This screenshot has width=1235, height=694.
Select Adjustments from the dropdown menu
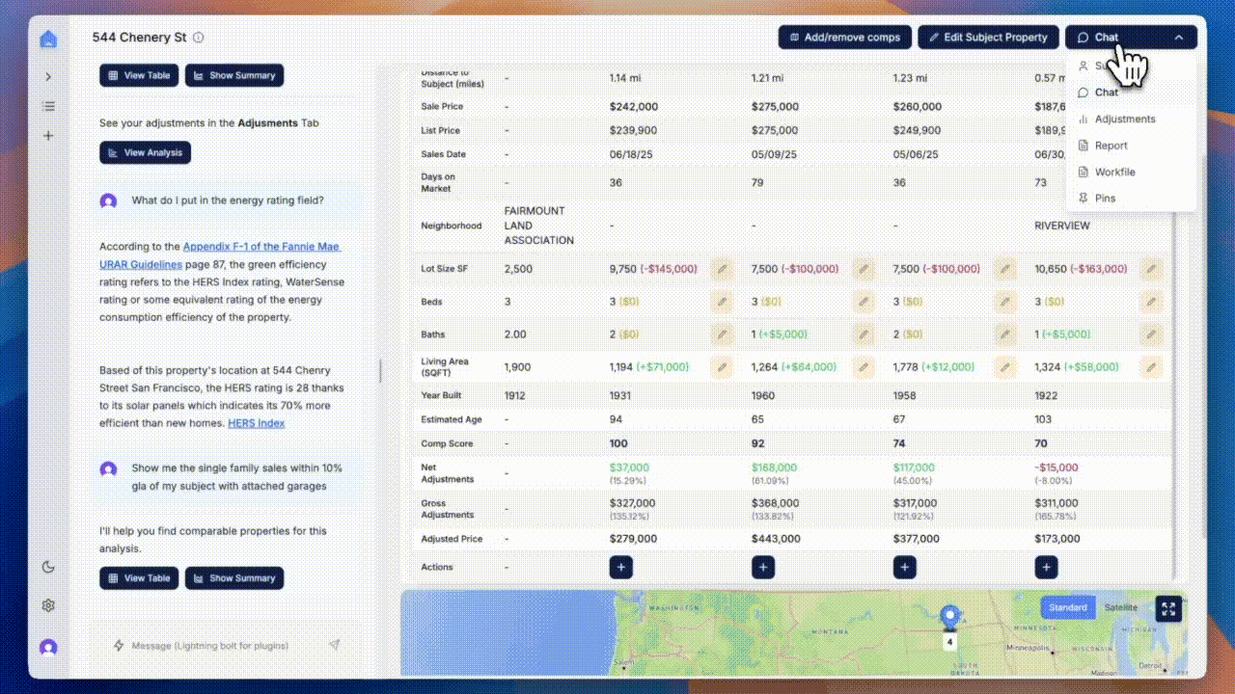1124,120
